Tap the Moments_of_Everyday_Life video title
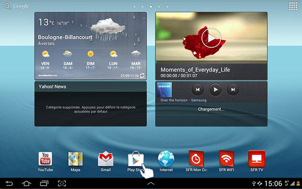Screen dimensions: 302x189 point(195,70)
